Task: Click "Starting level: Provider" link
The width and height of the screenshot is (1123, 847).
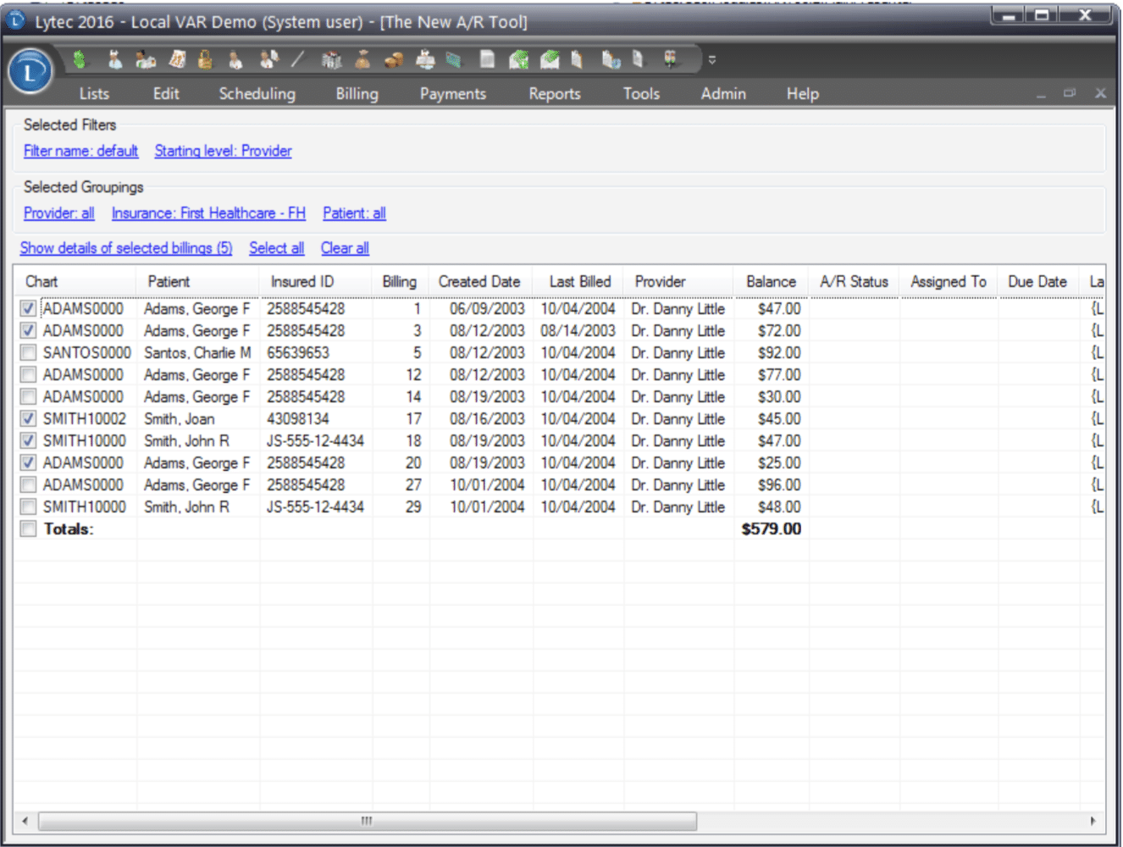Action: coord(223,151)
